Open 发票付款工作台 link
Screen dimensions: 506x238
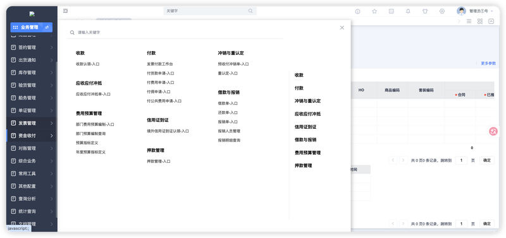coord(160,64)
